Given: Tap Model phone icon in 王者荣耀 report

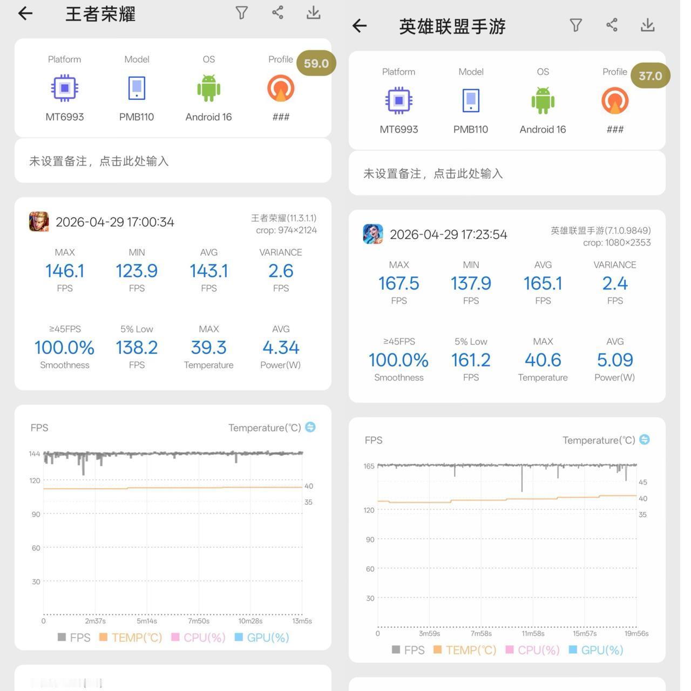Looking at the screenshot, I should coord(137,88).
